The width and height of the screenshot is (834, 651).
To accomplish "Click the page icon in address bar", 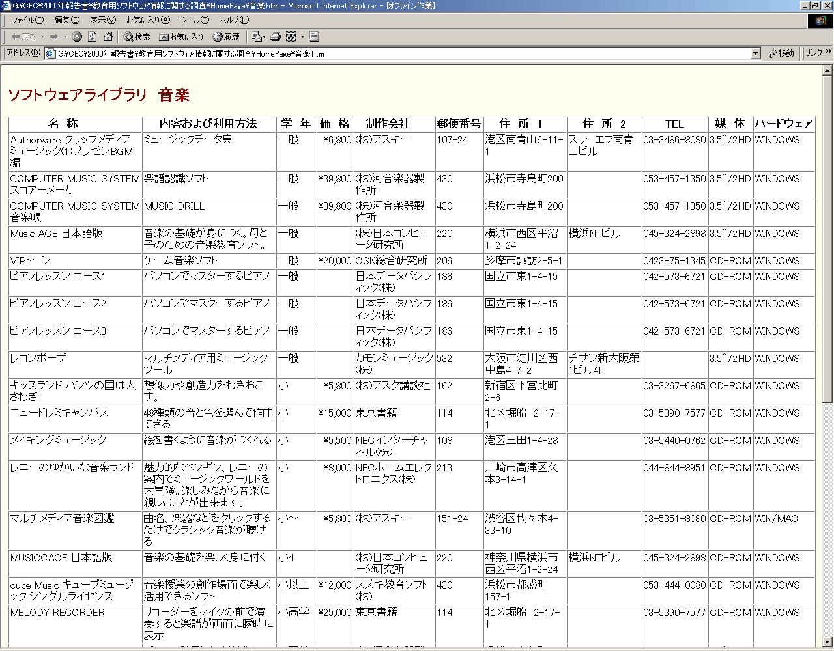I will [x=50, y=53].
